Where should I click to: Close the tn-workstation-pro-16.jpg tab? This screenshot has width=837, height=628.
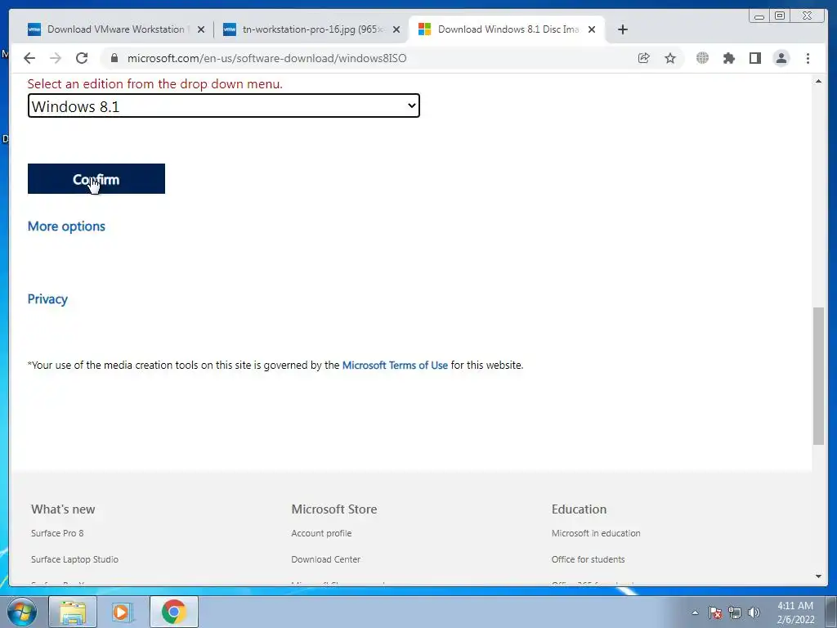coord(396,30)
